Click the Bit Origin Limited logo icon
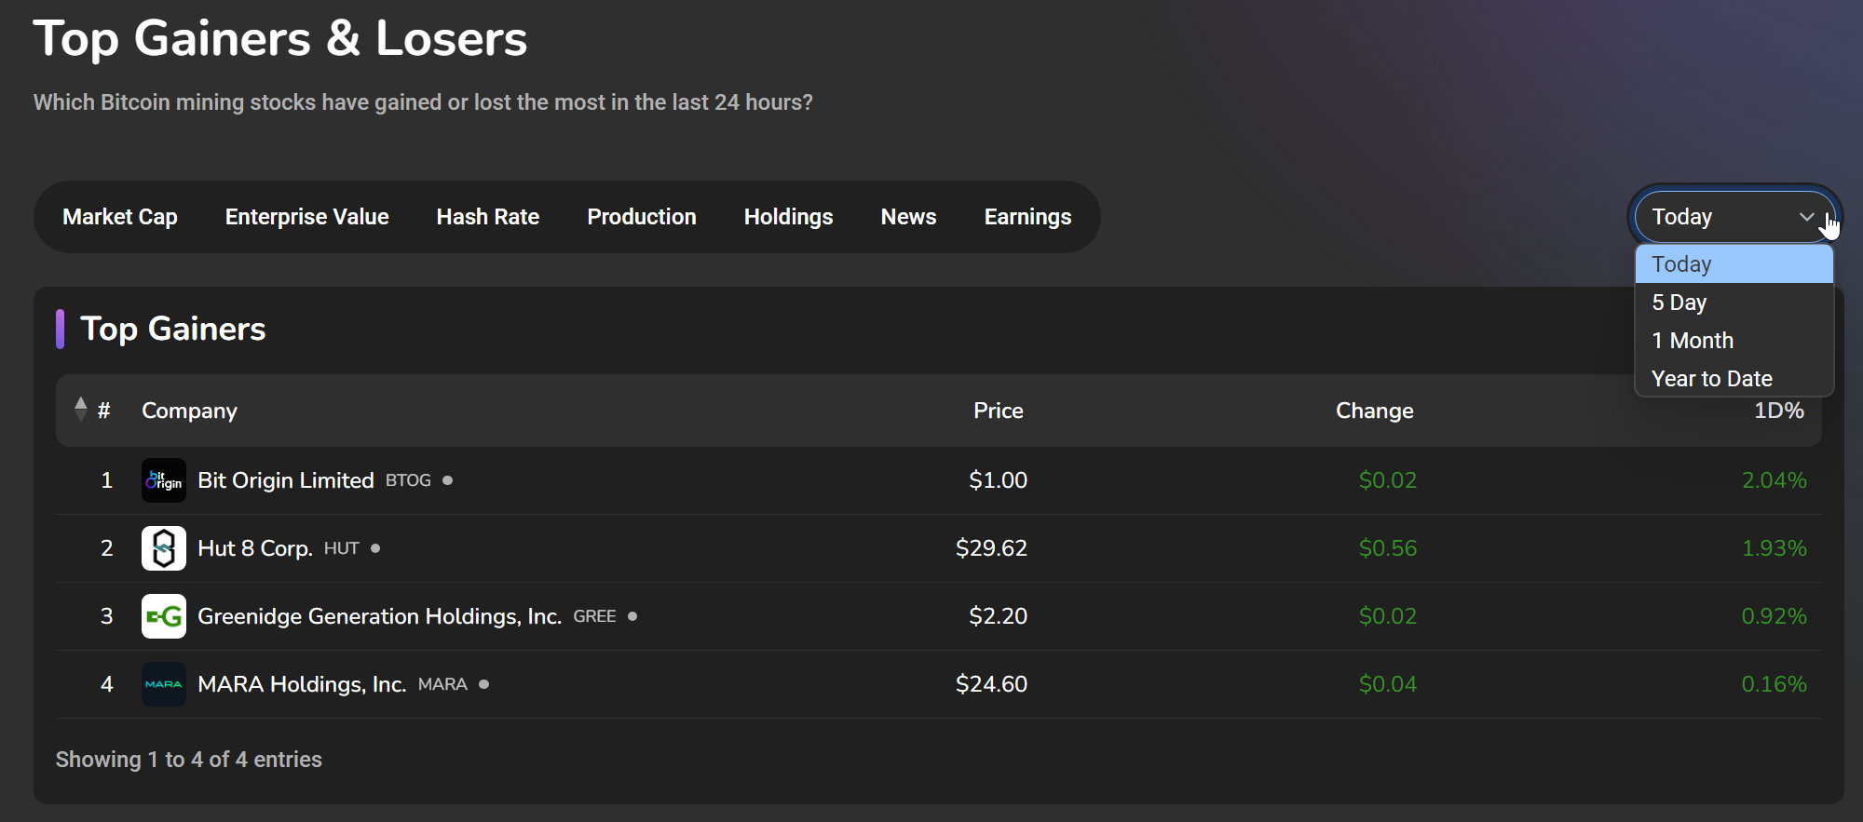 click(x=163, y=480)
